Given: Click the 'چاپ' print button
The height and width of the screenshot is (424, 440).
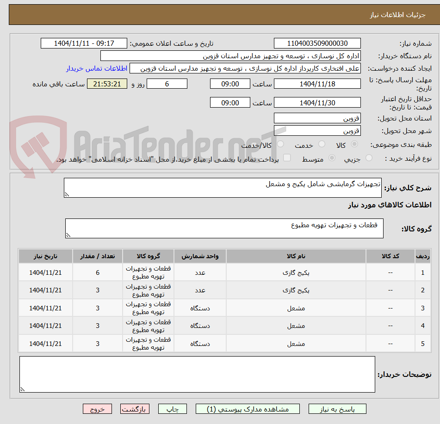Looking at the screenshot, I should tap(172, 409).
